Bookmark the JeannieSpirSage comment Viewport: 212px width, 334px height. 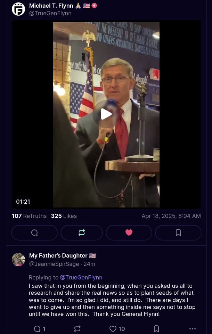pos(156,329)
